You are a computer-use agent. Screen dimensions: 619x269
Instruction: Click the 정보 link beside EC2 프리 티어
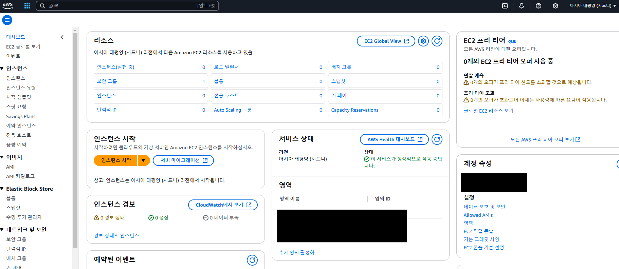[x=512, y=41]
